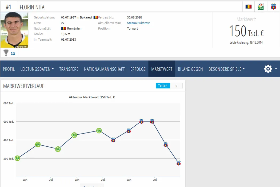
Task: Select the last Steaua marker at 150 Tsd.
Action: click(x=178, y=163)
